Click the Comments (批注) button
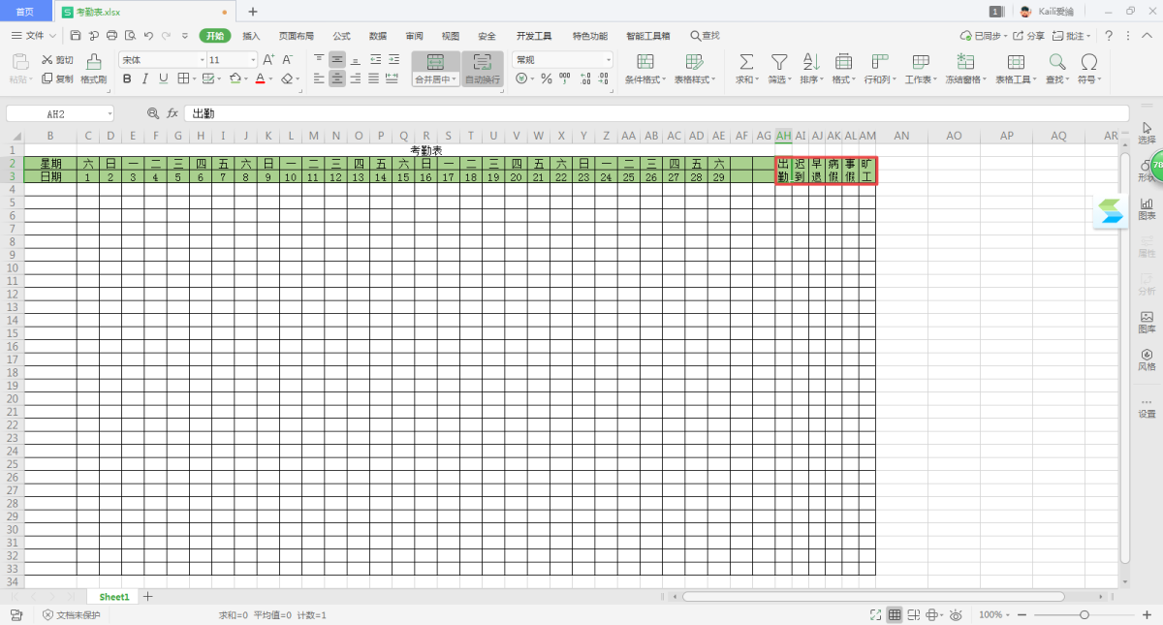The width and height of the screenshot is (1163, 625). [x=1071, y=36]
